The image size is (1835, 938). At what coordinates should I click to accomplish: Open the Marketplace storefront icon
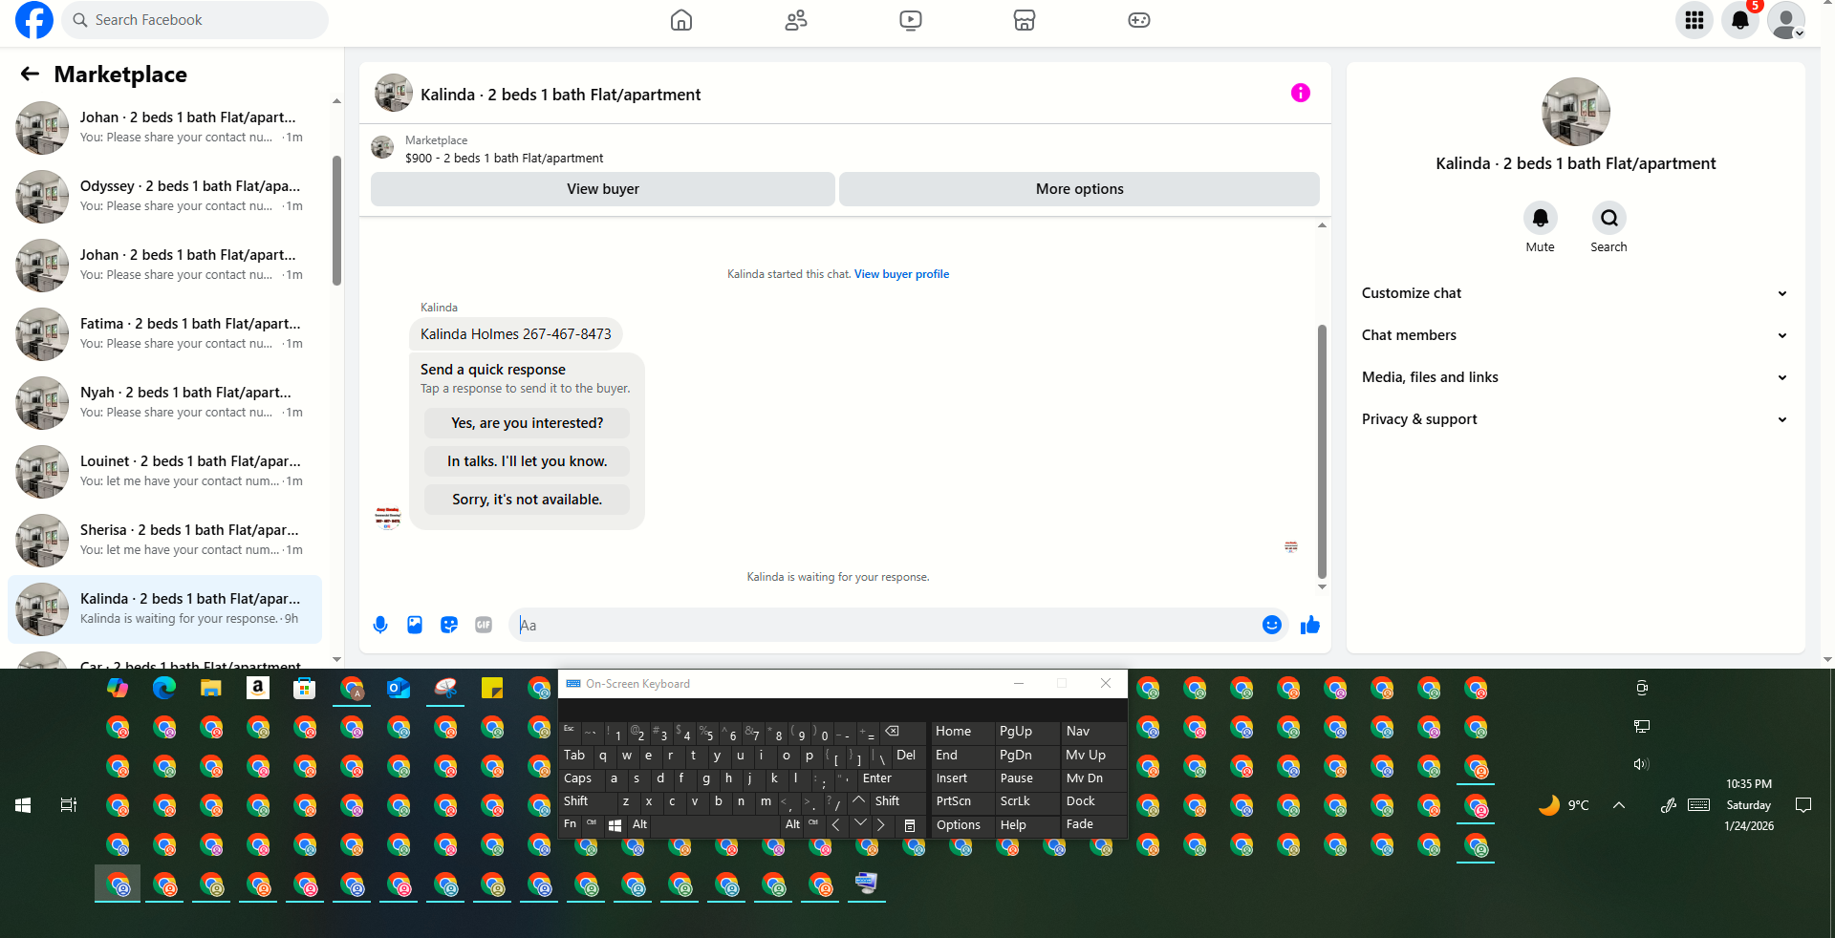pyautogui.click(x=1025, y=20)
